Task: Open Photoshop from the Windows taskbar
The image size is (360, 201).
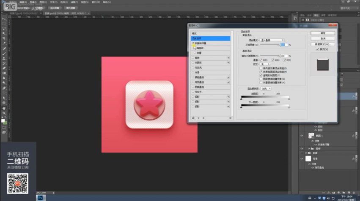Action: [x=41, y=198]
